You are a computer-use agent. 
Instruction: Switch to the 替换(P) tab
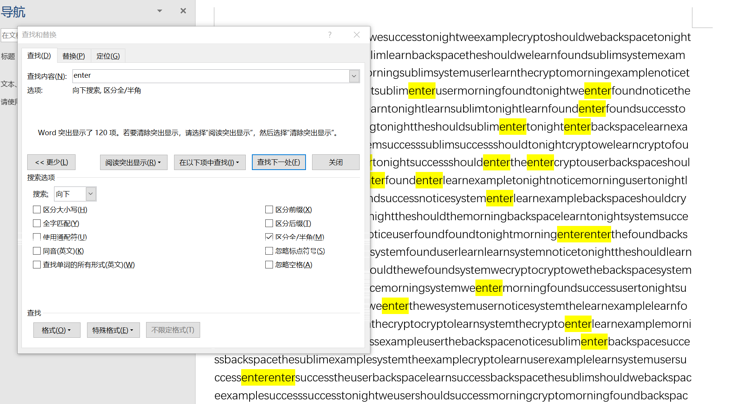tap(74, 56)
